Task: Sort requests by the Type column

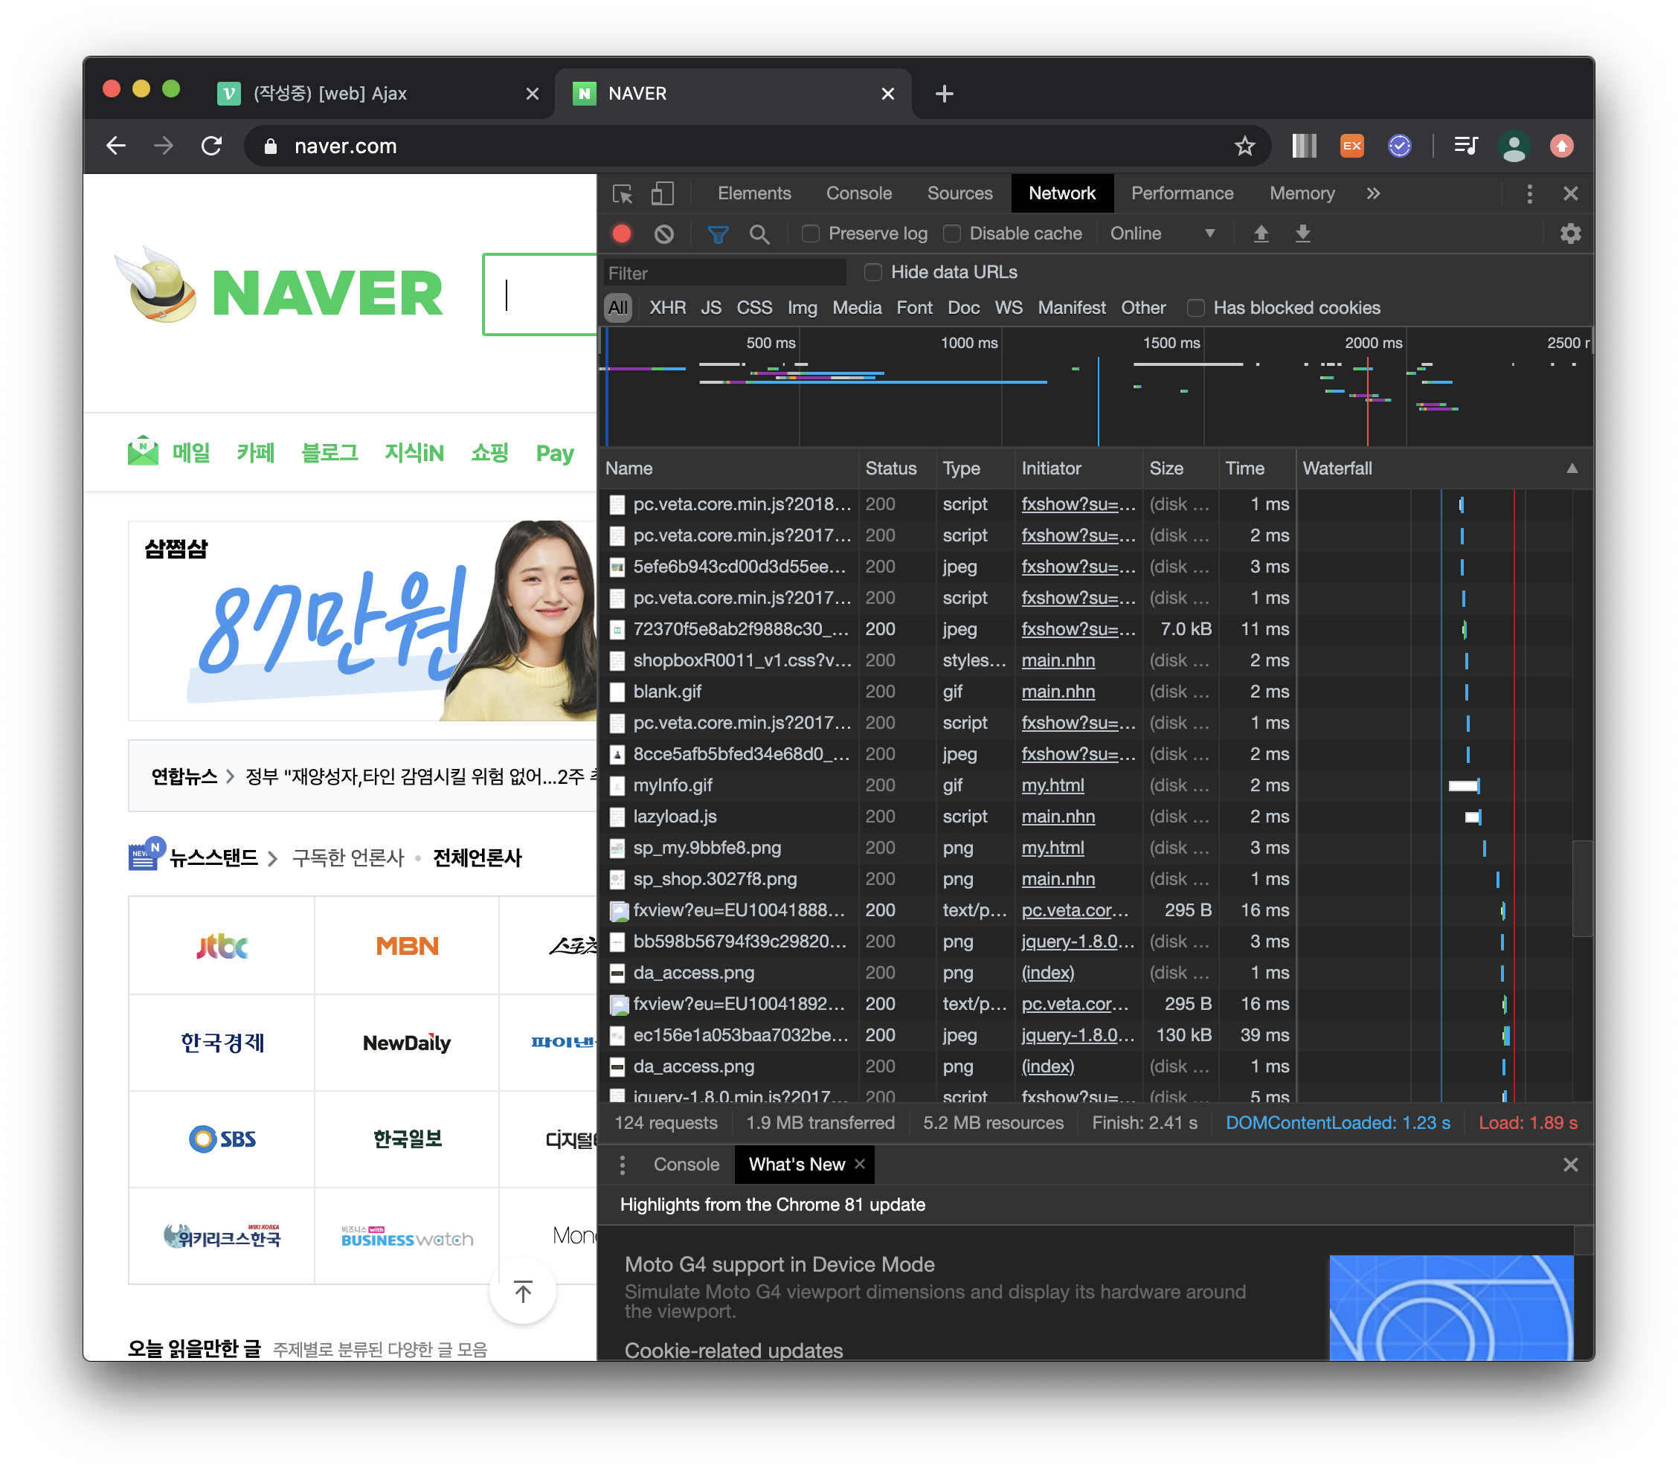Action: (974, 469)
